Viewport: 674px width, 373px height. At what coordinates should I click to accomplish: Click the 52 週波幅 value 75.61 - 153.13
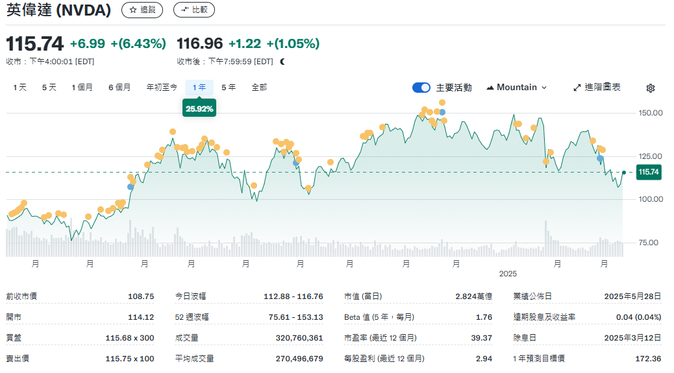coord(295,317)
